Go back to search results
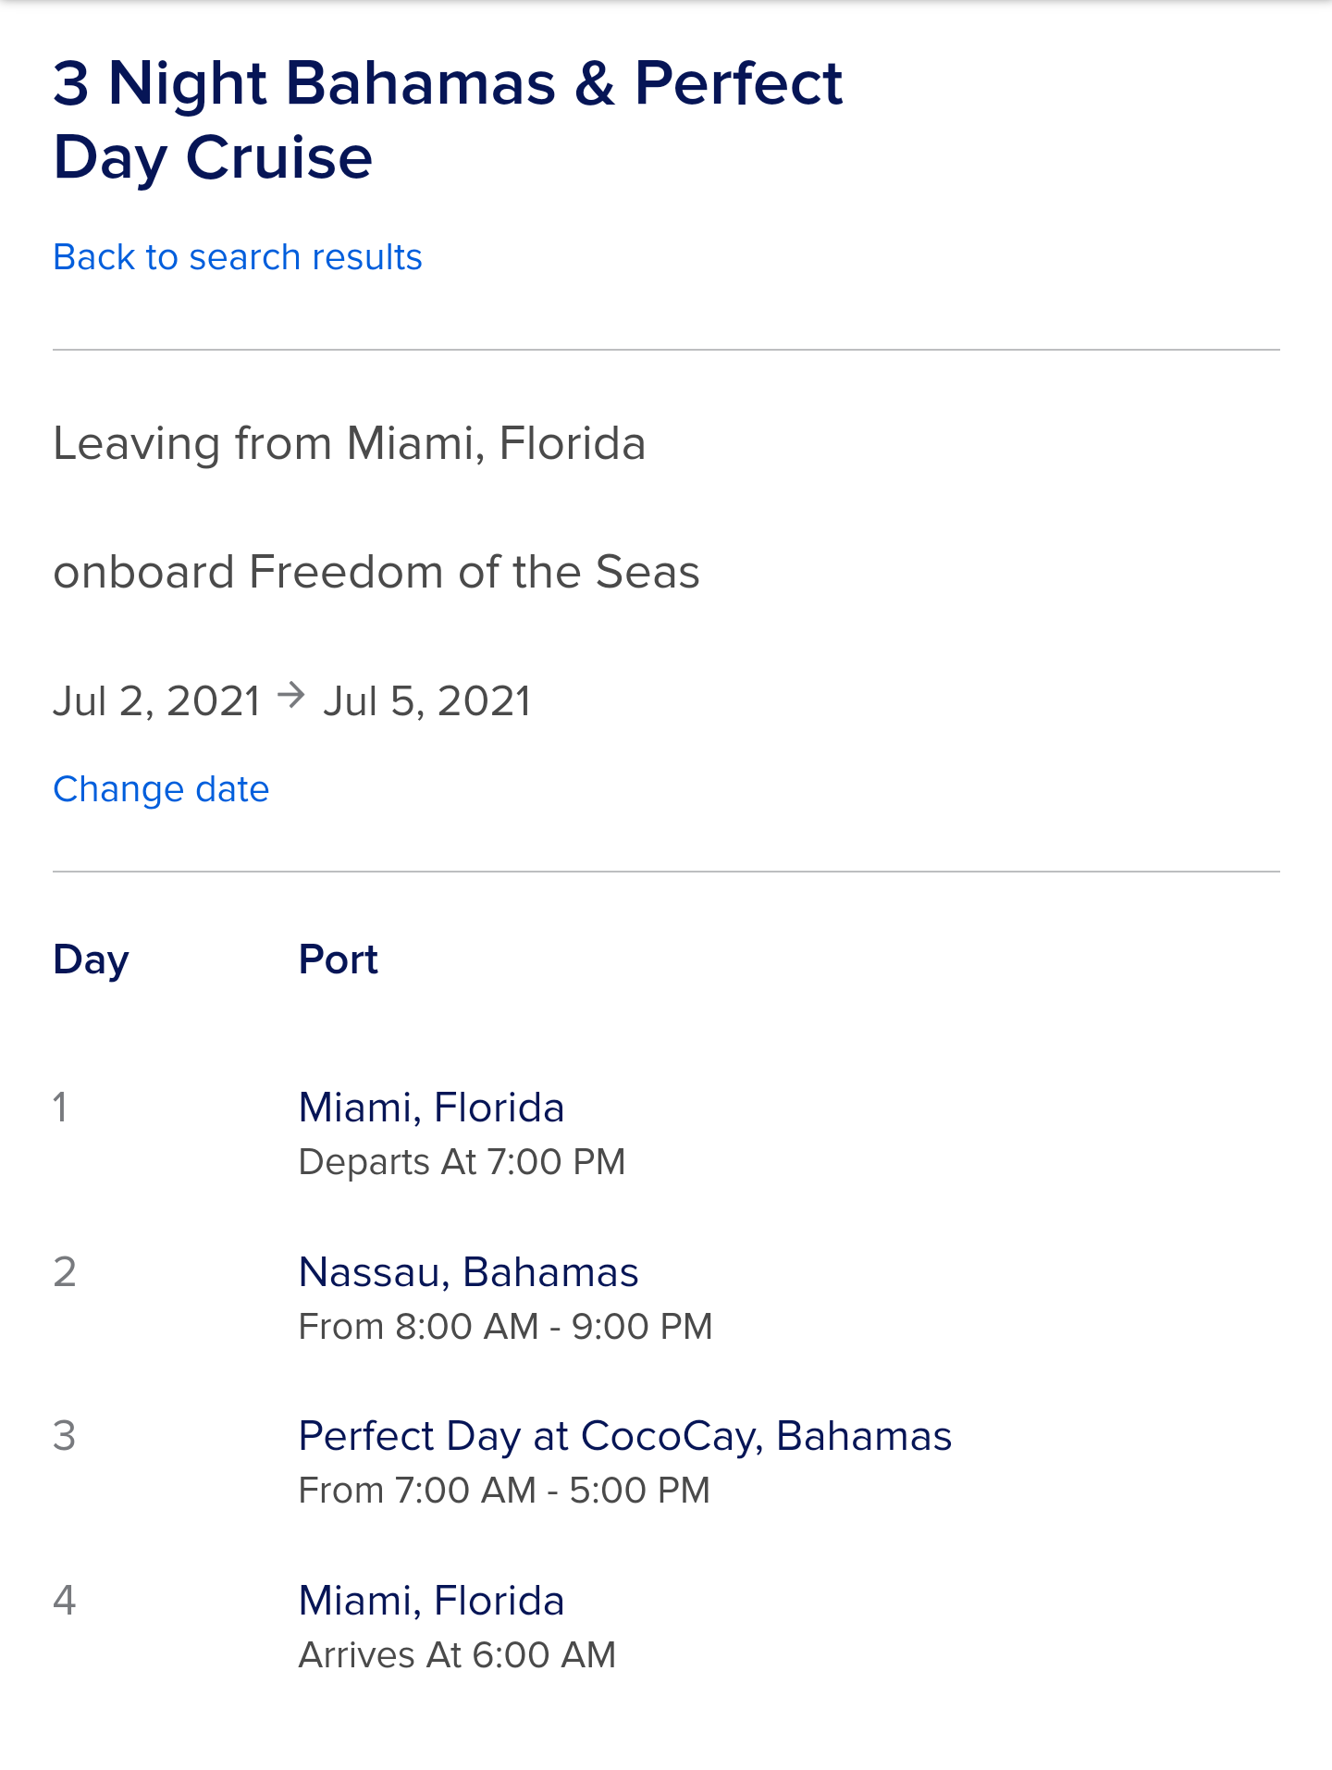The height and width of the screenshot is (1770, 1332). pyautogui.click(x=238, y=257)
